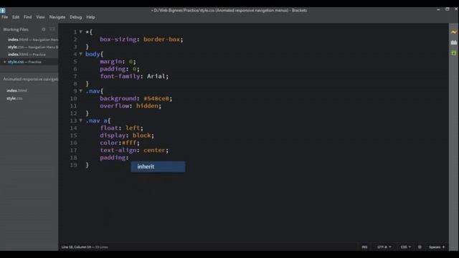The width and height of the screenshot is (459, 258).
Task: Collapse the body rule fold arrow
Action: click(x=81, y=54)
